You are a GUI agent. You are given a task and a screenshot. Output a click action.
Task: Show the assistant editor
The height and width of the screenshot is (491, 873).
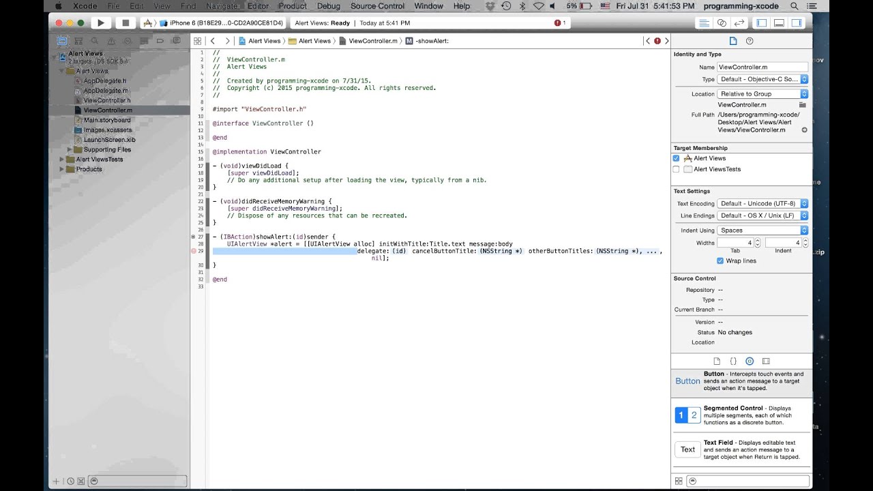[x=722, y=23]
